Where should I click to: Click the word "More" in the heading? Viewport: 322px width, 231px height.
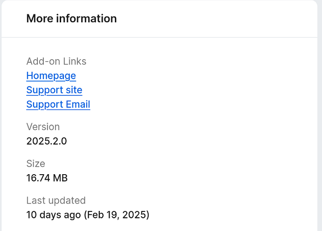click(x=39, y=19)
